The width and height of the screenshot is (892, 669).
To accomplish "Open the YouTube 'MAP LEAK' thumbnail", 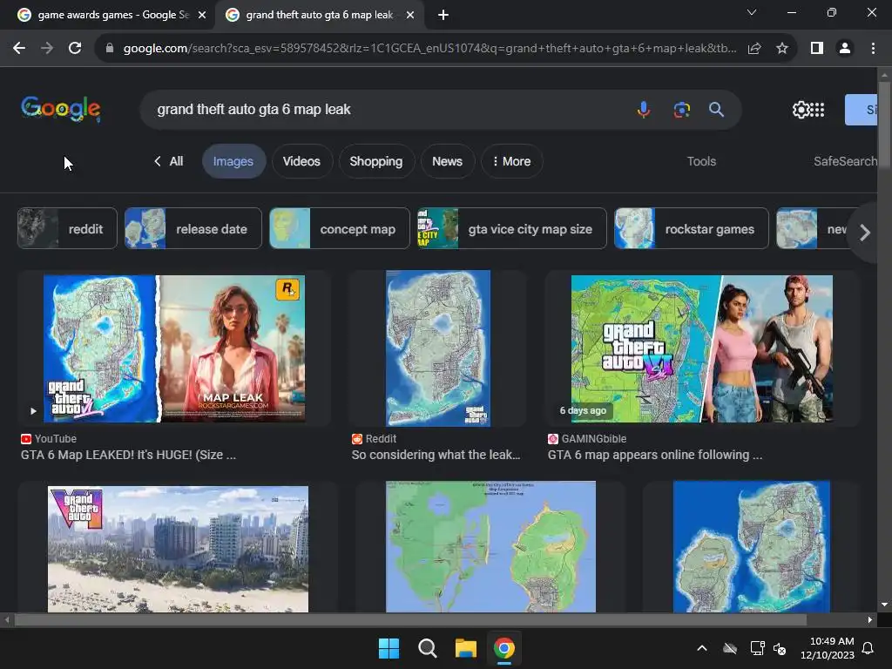I will click(x=174, y=348).
